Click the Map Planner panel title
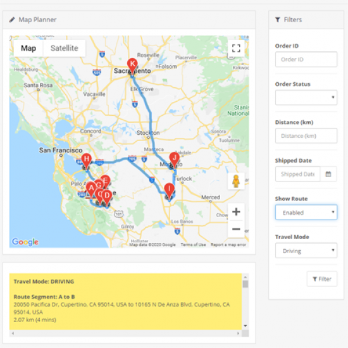 37,20
